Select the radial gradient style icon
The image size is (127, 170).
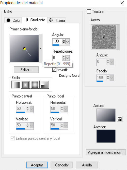tap(44, 85)
